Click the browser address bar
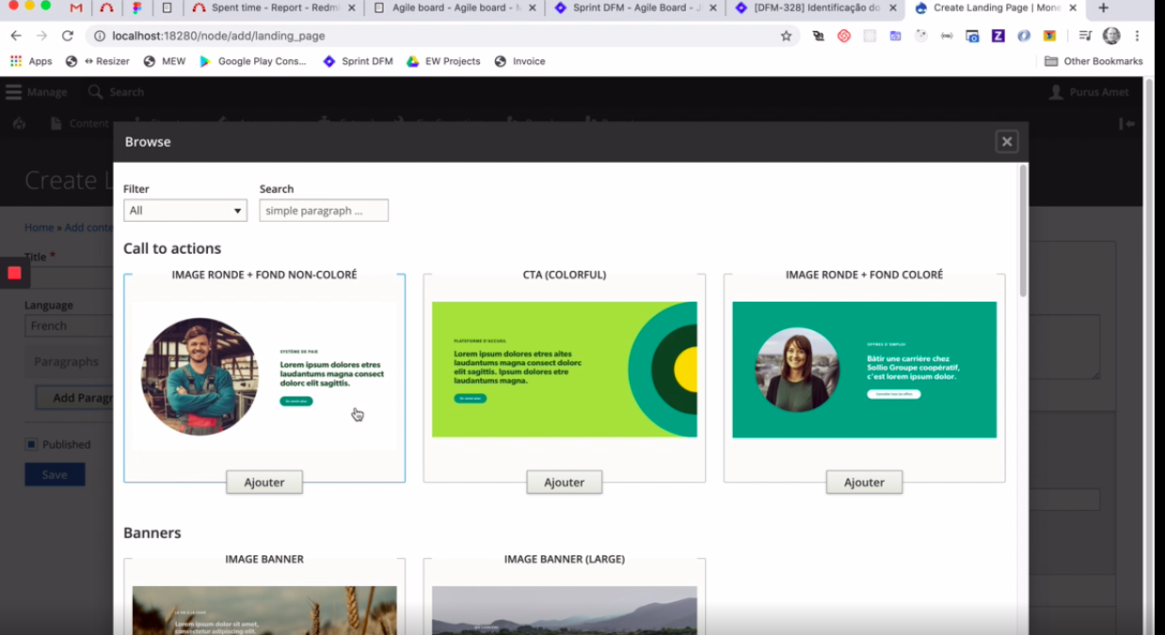Image resolution: width=1165 pixels, height=635 pixels. click(442, 36)
